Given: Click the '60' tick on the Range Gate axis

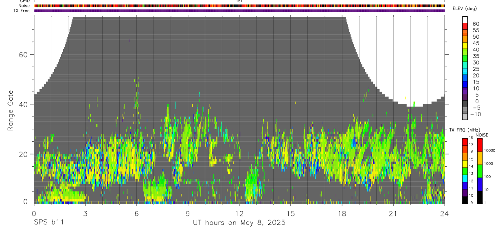Looking at the screenshot, I should pos(23,55).
